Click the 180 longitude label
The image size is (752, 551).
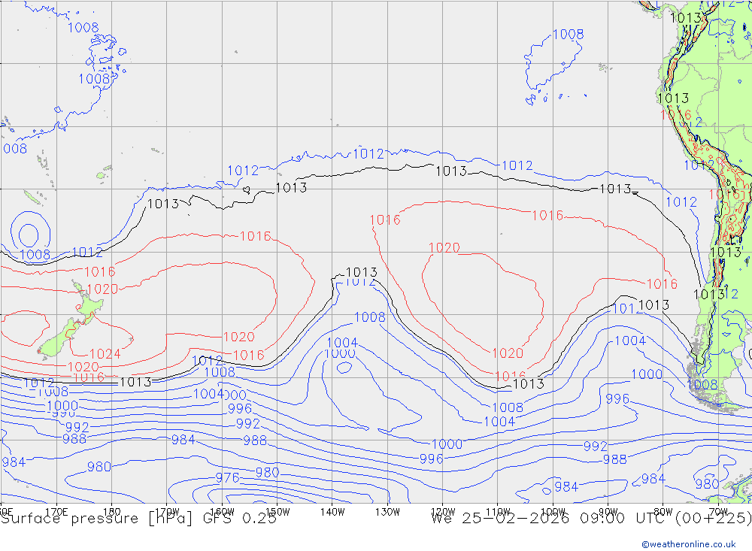[112, 512]
